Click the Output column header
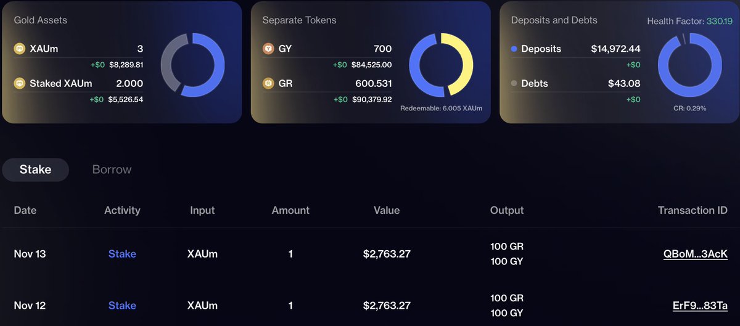 coord(507,210)
